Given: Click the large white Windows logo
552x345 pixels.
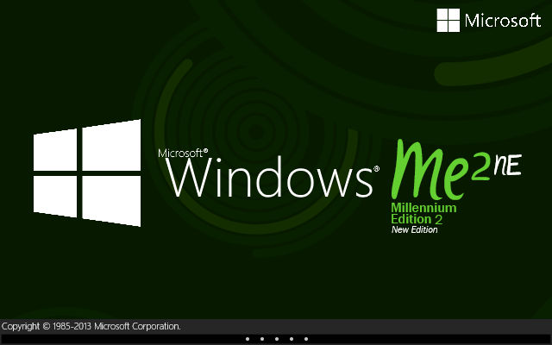Looking at the screenshot, I should pyautogui.click(x=87, y=172).
